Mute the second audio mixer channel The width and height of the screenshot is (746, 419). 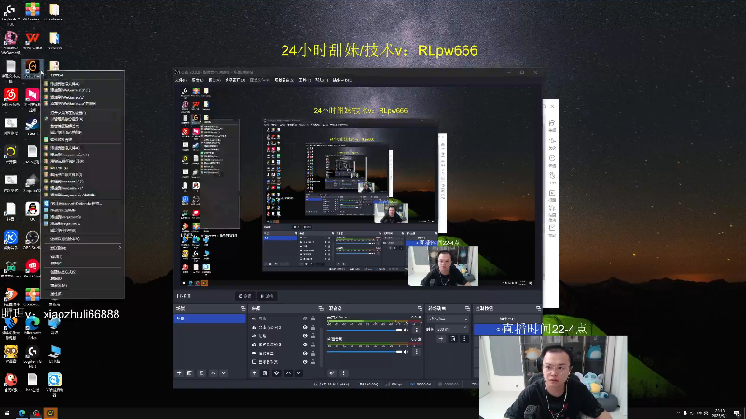click(406, 352)
